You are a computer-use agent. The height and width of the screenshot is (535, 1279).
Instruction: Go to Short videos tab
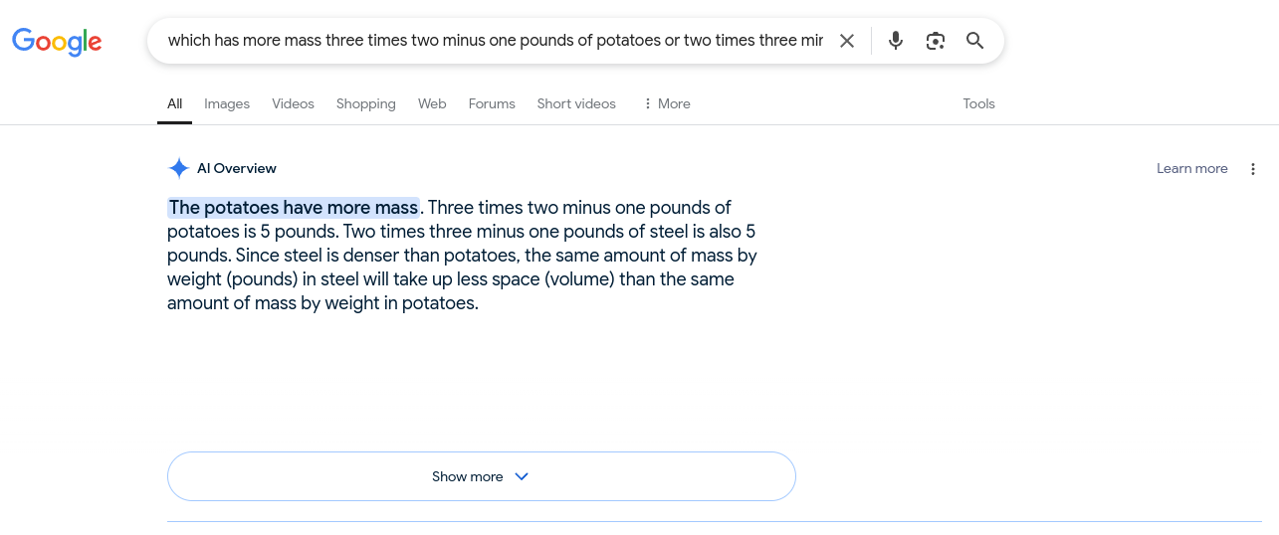pos(576,103)
